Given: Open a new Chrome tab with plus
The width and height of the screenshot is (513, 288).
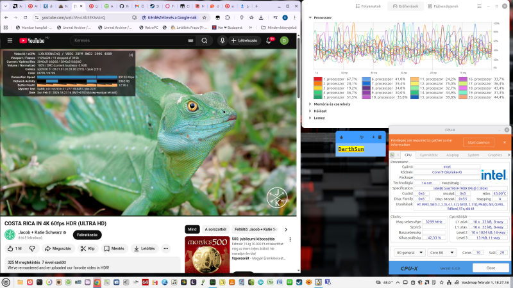Looking at the screenshot, I should [257, 6].
